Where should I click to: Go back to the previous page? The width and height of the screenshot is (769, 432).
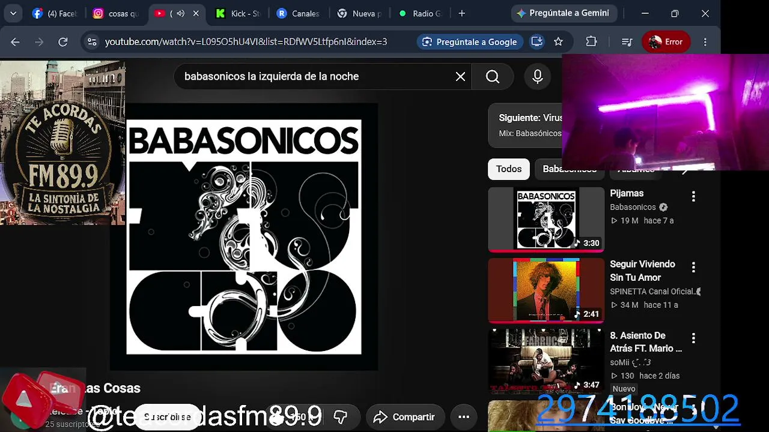pos(15,42)
